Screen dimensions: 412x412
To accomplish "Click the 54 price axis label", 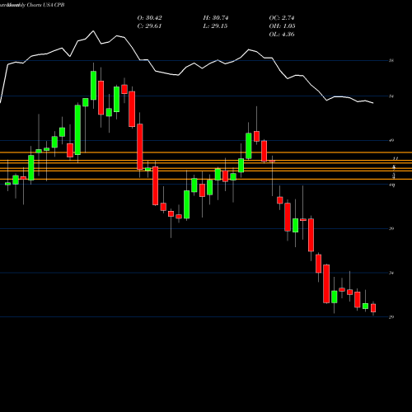I will tap(391, 96).
